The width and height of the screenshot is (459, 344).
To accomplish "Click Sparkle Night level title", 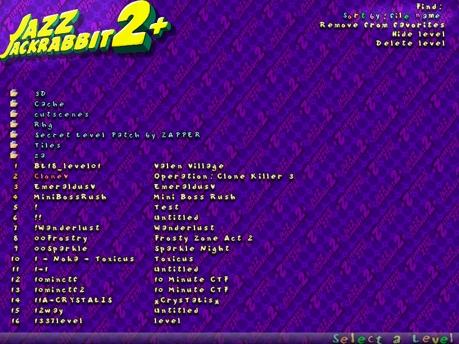I will (192, 249).
